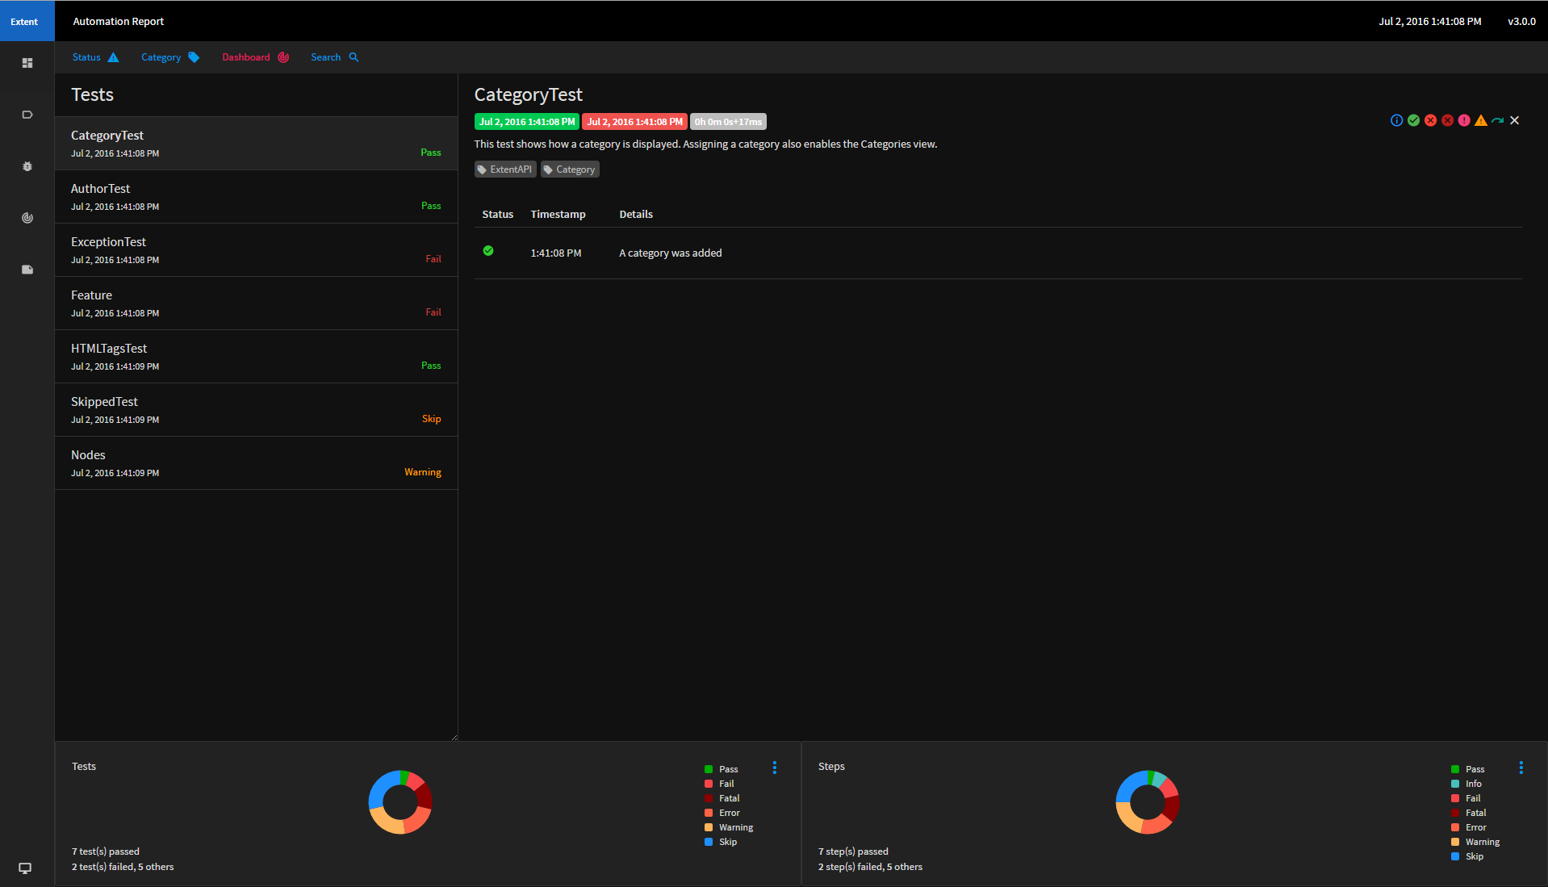Viewport: 1548px width, 887px height.
Task: Open the exceptions bug icon in sidebar
Action: click(x=27, y=166)
